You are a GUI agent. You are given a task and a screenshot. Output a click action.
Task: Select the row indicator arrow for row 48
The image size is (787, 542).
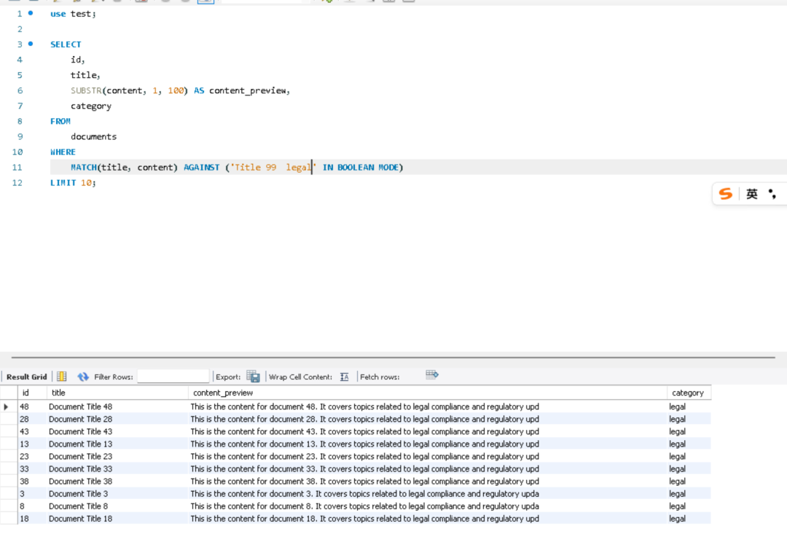coord(7,406)
